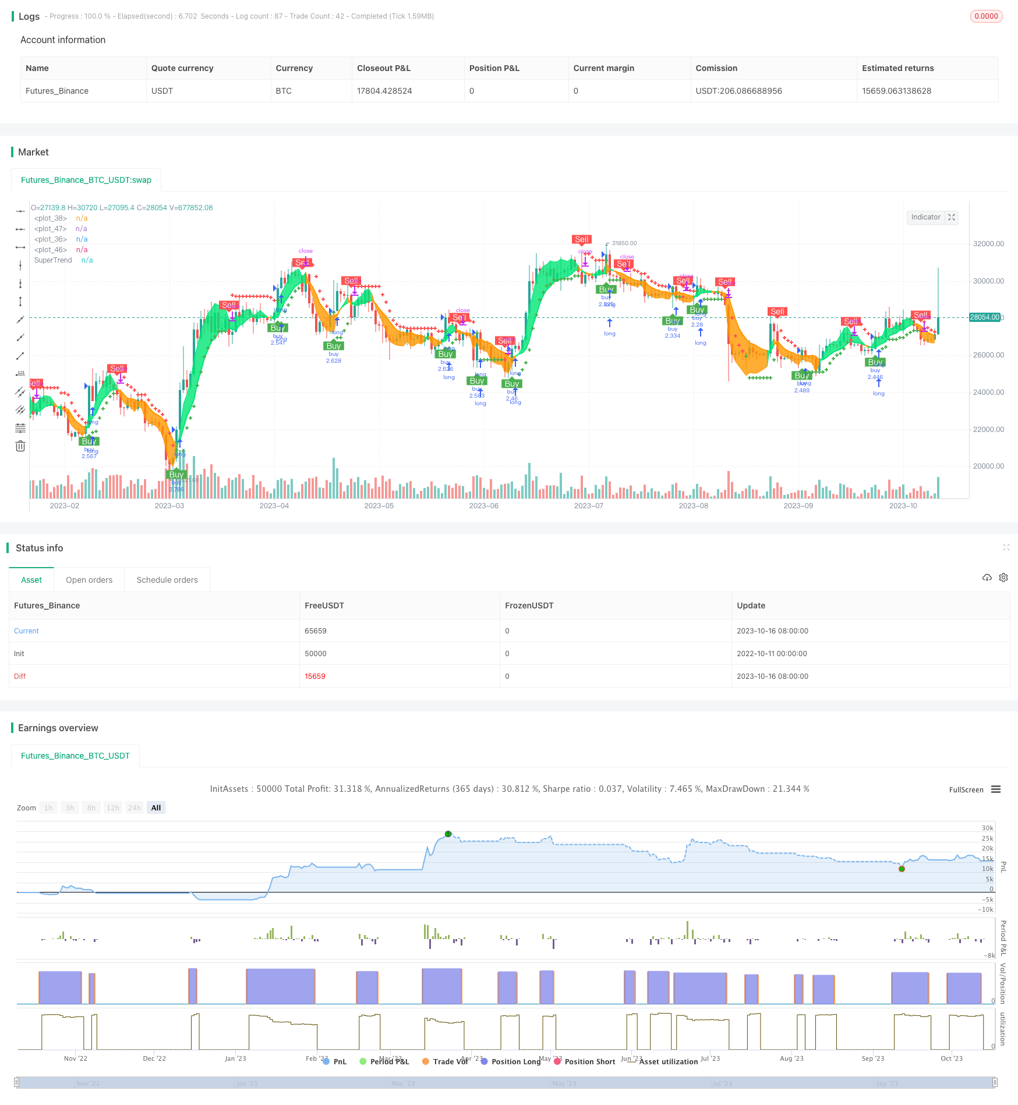Toggle the PnL series in the legend

[x=334, y=1061]
